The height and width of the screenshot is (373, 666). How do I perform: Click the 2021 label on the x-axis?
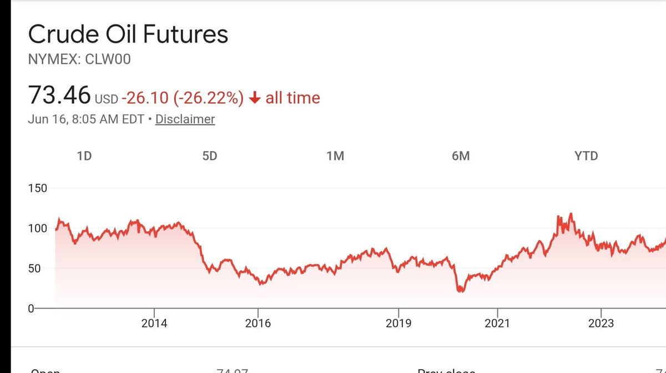(497, 323)
